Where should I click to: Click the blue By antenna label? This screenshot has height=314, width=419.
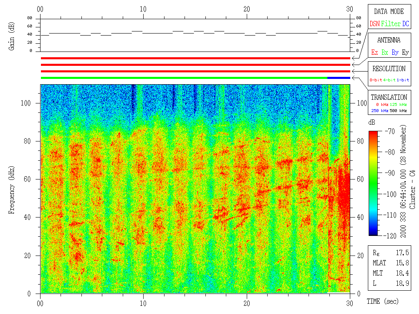point(395,52)
